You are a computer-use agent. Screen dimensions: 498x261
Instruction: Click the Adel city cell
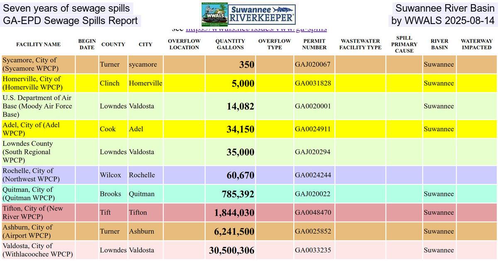[x=145, y=129]
